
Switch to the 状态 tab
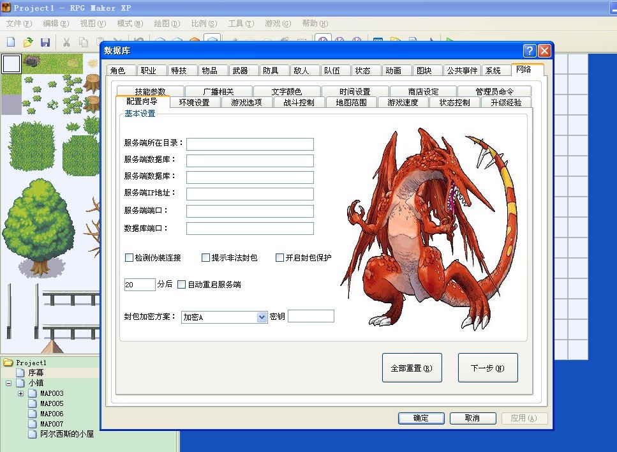pyautogui.click(x=366, y=70)
